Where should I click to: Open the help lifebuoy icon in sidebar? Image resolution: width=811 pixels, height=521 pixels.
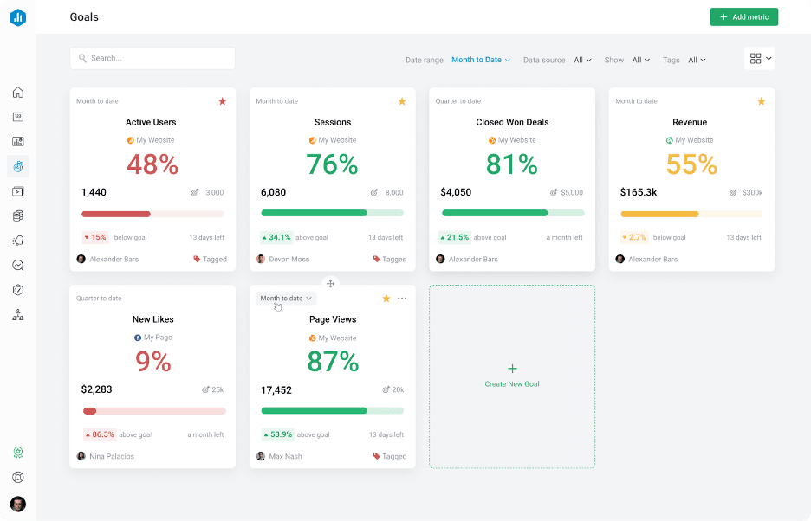pos(18,477)
